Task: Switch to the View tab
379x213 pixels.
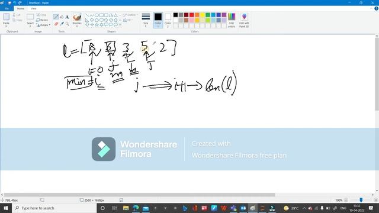Action: click(33, 8)
